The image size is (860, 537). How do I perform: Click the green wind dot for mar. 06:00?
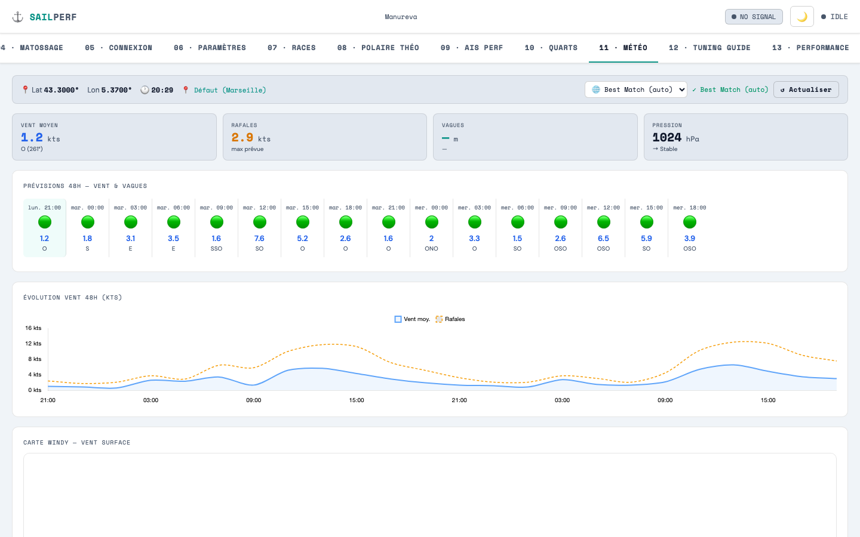point(174,222)
